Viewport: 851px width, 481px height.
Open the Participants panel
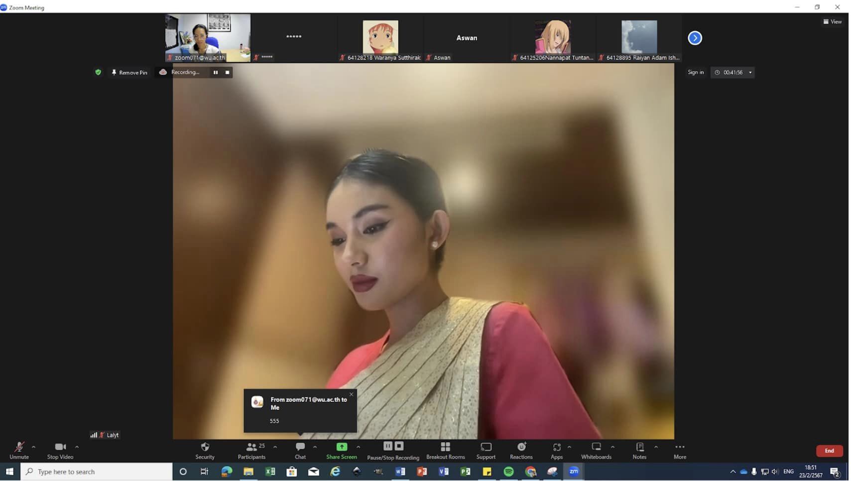click(x=251, y=447)
